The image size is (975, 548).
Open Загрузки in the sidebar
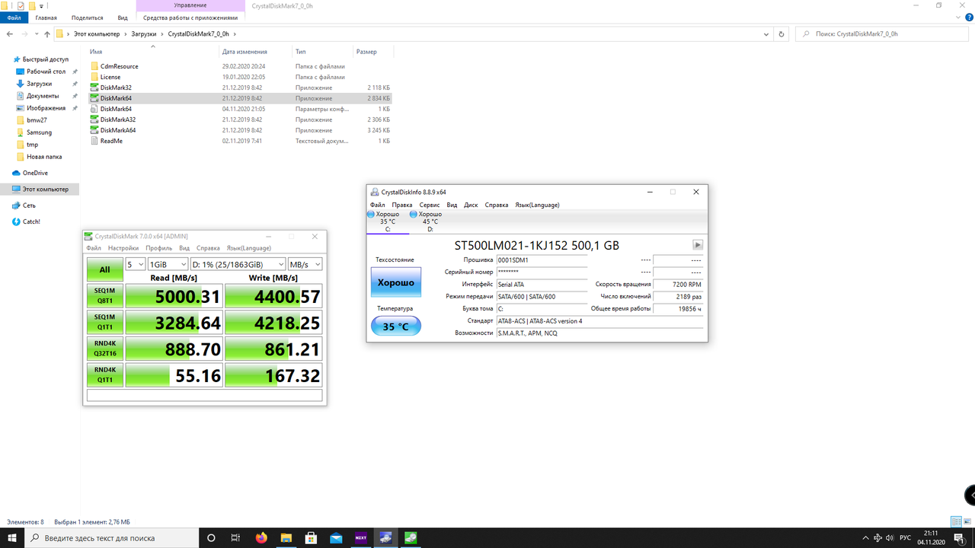click(39, 84)
